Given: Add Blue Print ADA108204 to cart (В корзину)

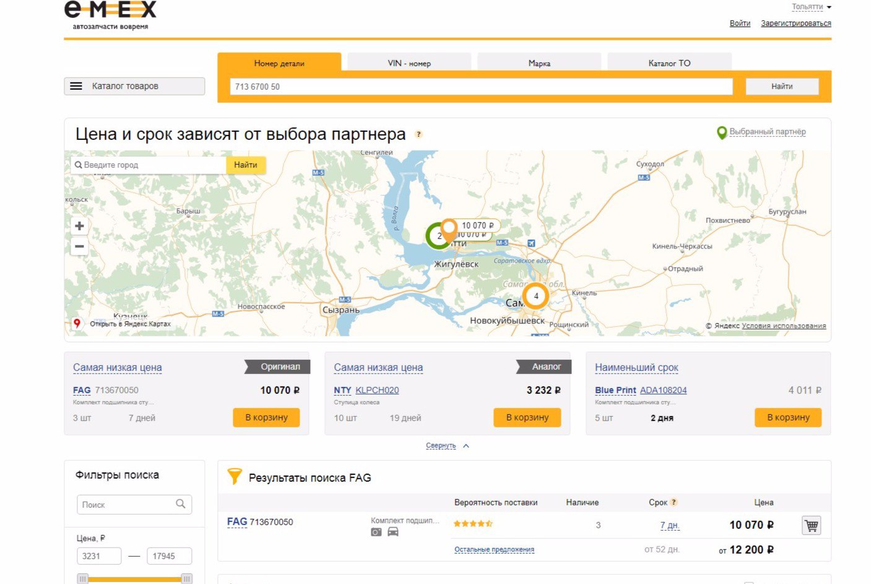Looking at the screenshot, I should coord(788,417).
